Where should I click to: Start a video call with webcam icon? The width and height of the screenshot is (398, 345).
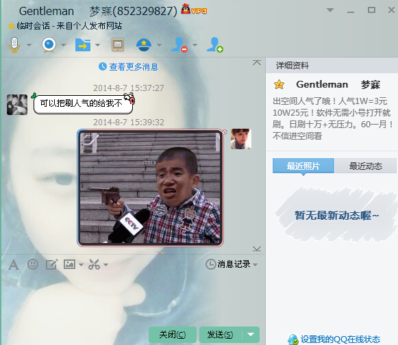[x=49, y=45]
